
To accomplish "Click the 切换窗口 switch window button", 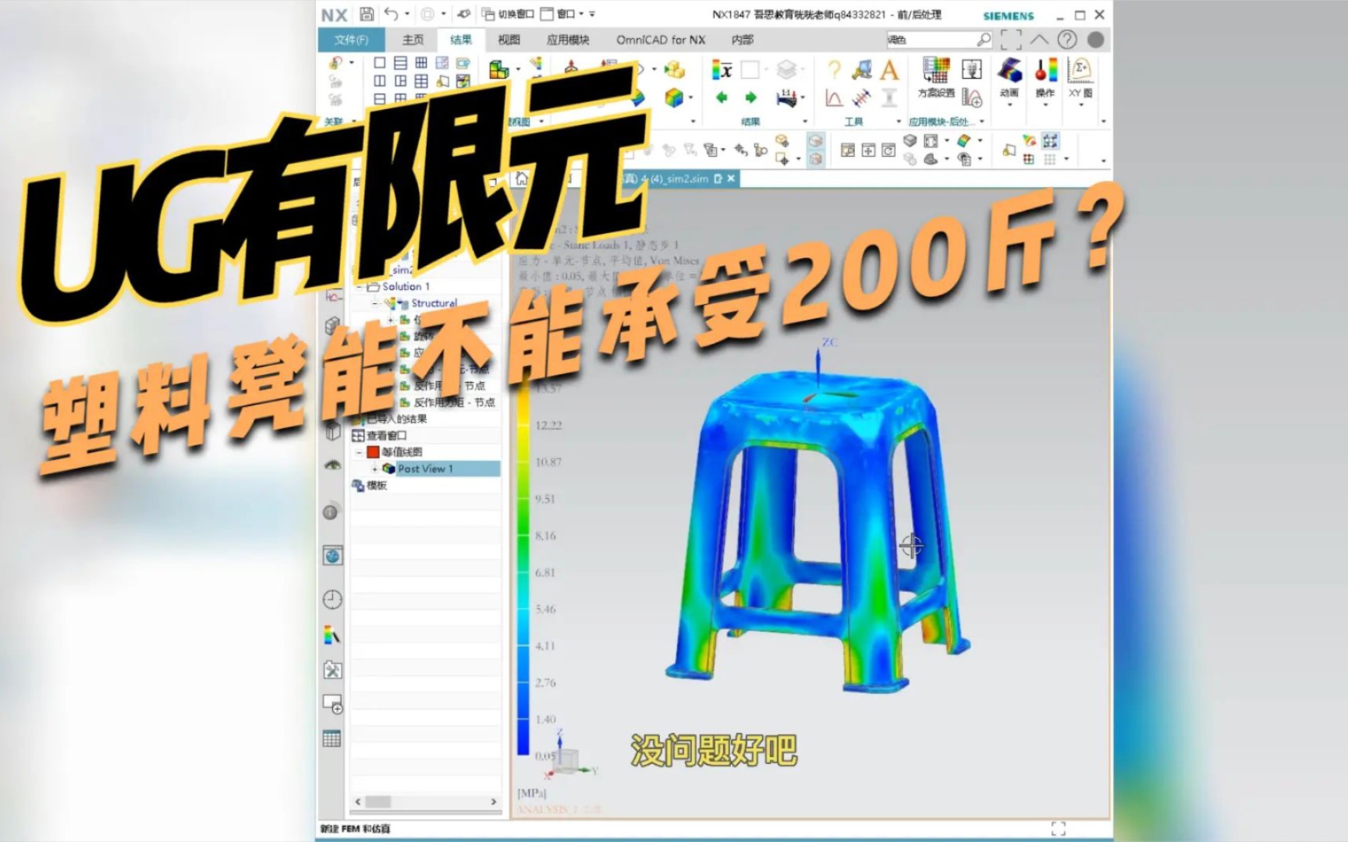I will [x=508, y=14].
